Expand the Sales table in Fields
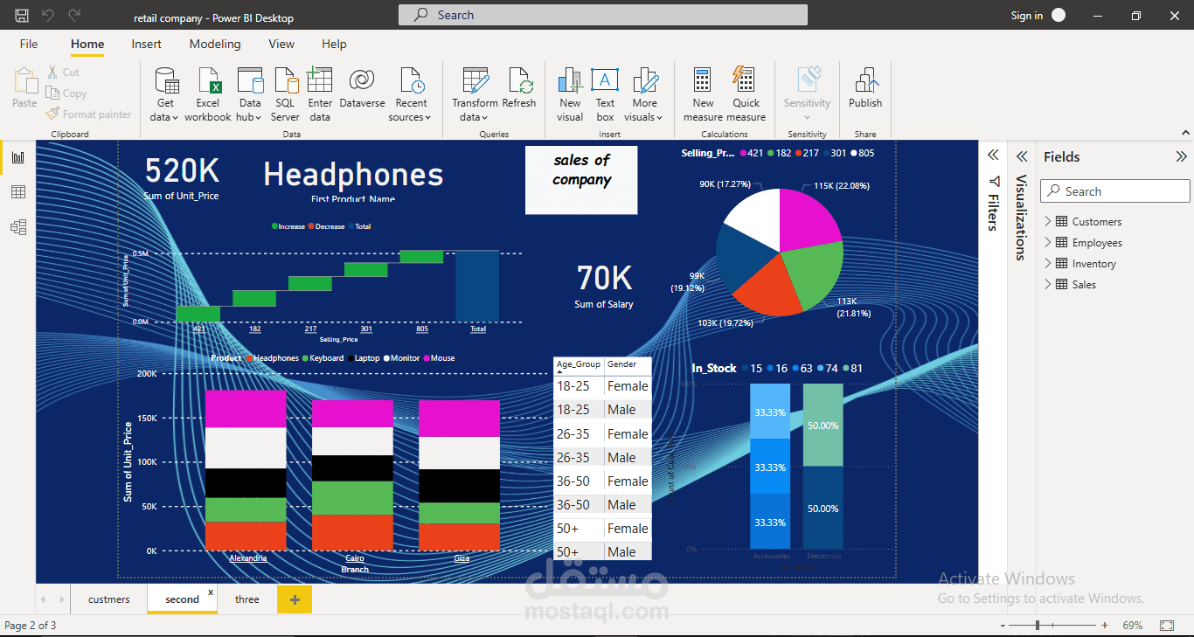This screenshot has width=1194, height=637. coord(1048,285)
